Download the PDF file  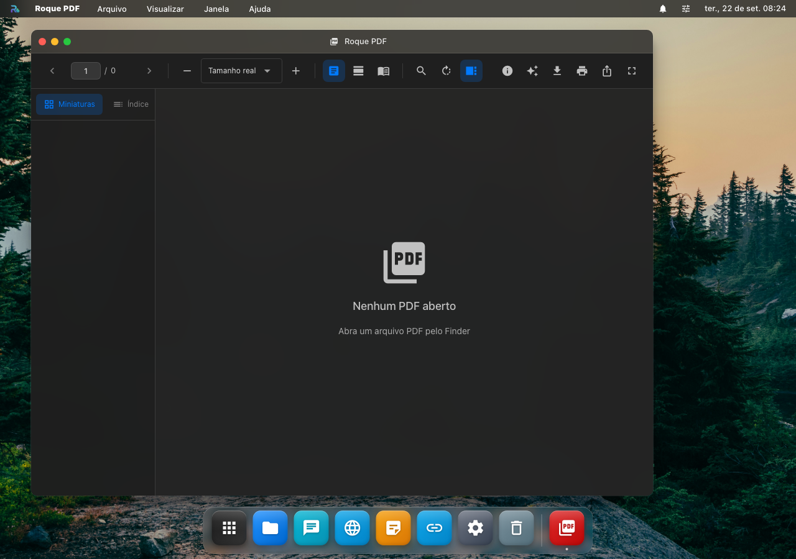tap(557, 71)
